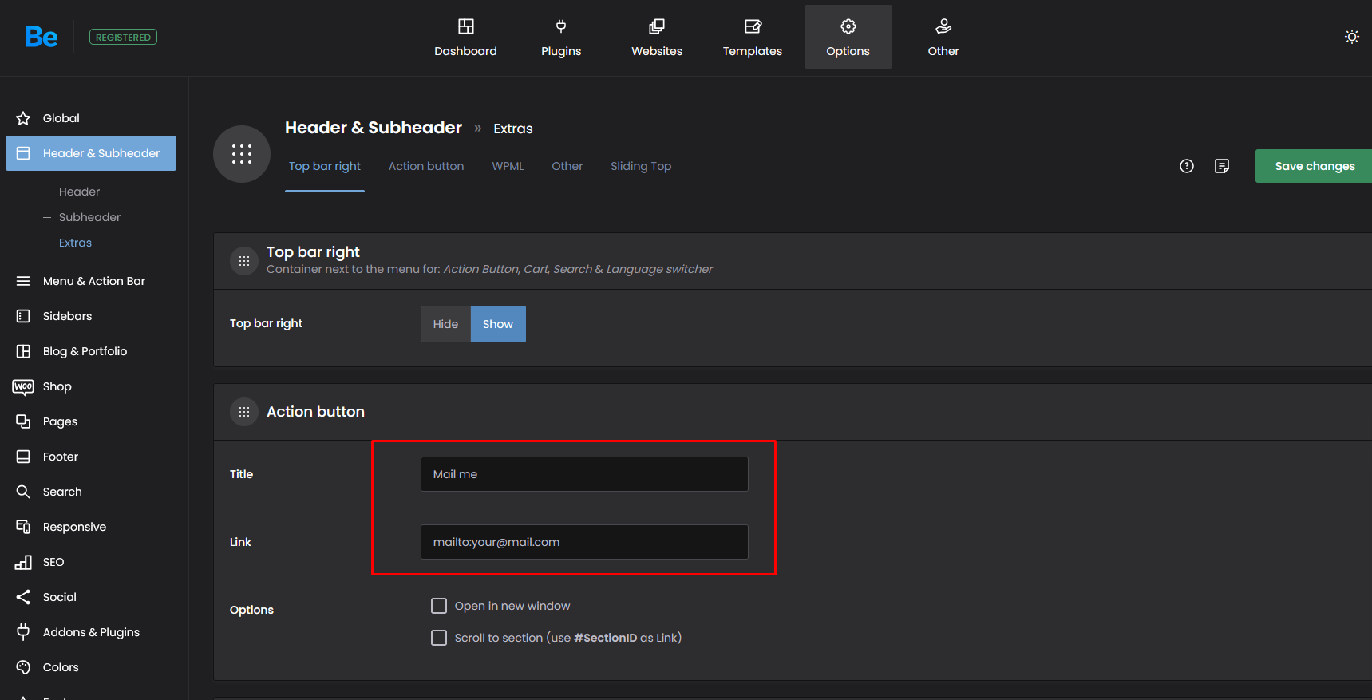This screenshot has width=1372, height=700.
Task: Click the notes icon beside Save changes
Action: [1222, 166]
